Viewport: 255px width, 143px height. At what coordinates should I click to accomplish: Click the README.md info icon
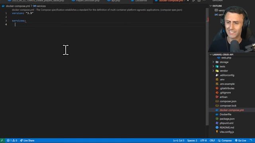tap(217, 128)
